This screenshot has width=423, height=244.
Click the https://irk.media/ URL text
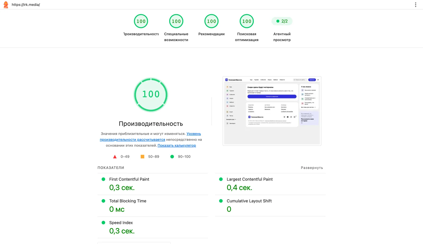click(x=26, y=5)
